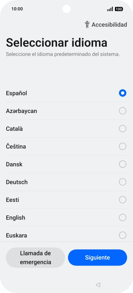Viewport: 133px width, 293px height.
Task: Select the Euskara radio button
Action: tap(123, 235)
